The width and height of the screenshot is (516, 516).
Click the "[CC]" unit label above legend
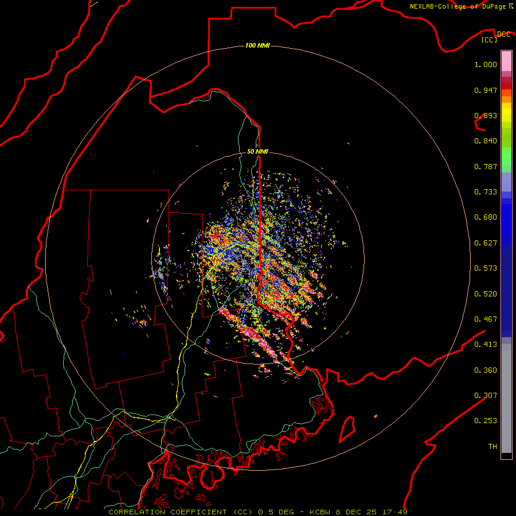[x=490, y=40]
